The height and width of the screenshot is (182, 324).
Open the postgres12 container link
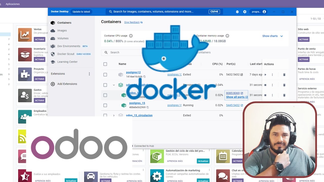pos(133,73)
